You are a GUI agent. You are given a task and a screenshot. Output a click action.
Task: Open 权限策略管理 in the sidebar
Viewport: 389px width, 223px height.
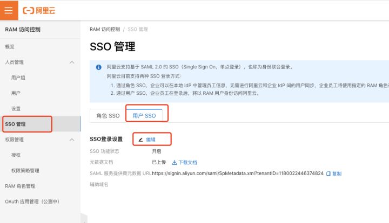pos(25,171)
